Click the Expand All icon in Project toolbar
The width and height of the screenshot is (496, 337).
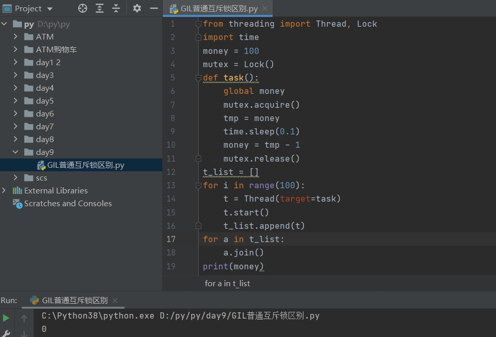tap(100, 8)
